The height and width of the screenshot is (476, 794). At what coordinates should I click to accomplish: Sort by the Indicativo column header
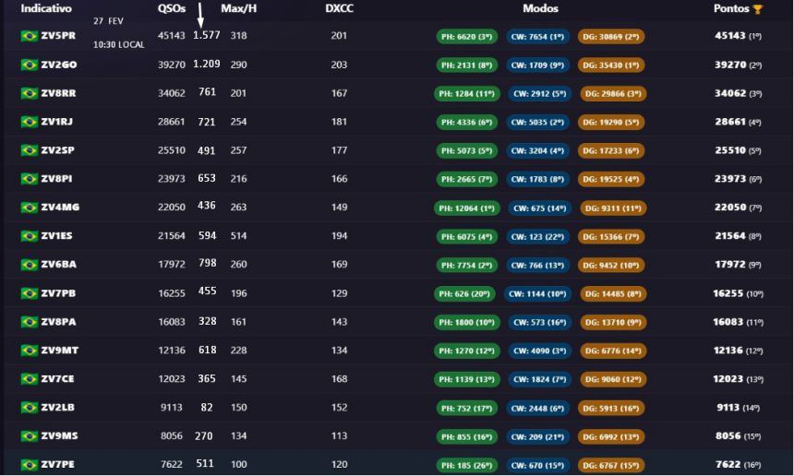[46, 8]
